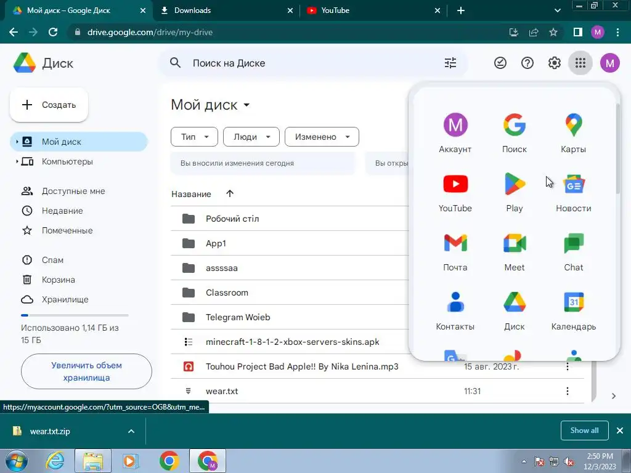Switch to the Downloads tab

pyautogui.click(x=226, y=10)
